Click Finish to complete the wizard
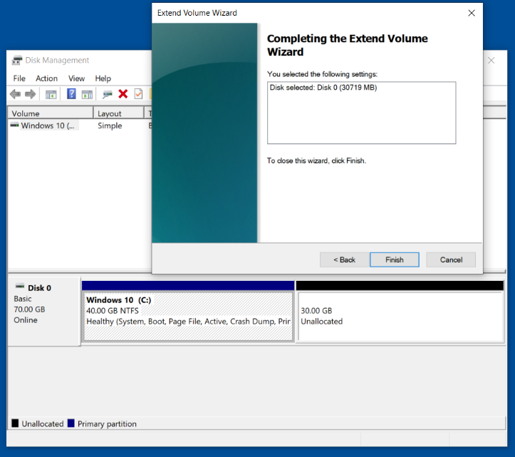The image size is (515, 457). click(x=394, y=260)
